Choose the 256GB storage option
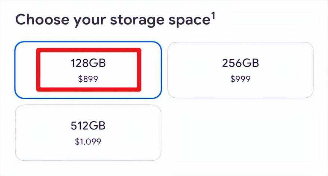The width and height of the screenshot is (328, 176). (240, 70)
